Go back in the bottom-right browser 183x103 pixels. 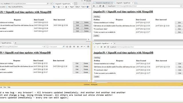(x=95, y=47)
